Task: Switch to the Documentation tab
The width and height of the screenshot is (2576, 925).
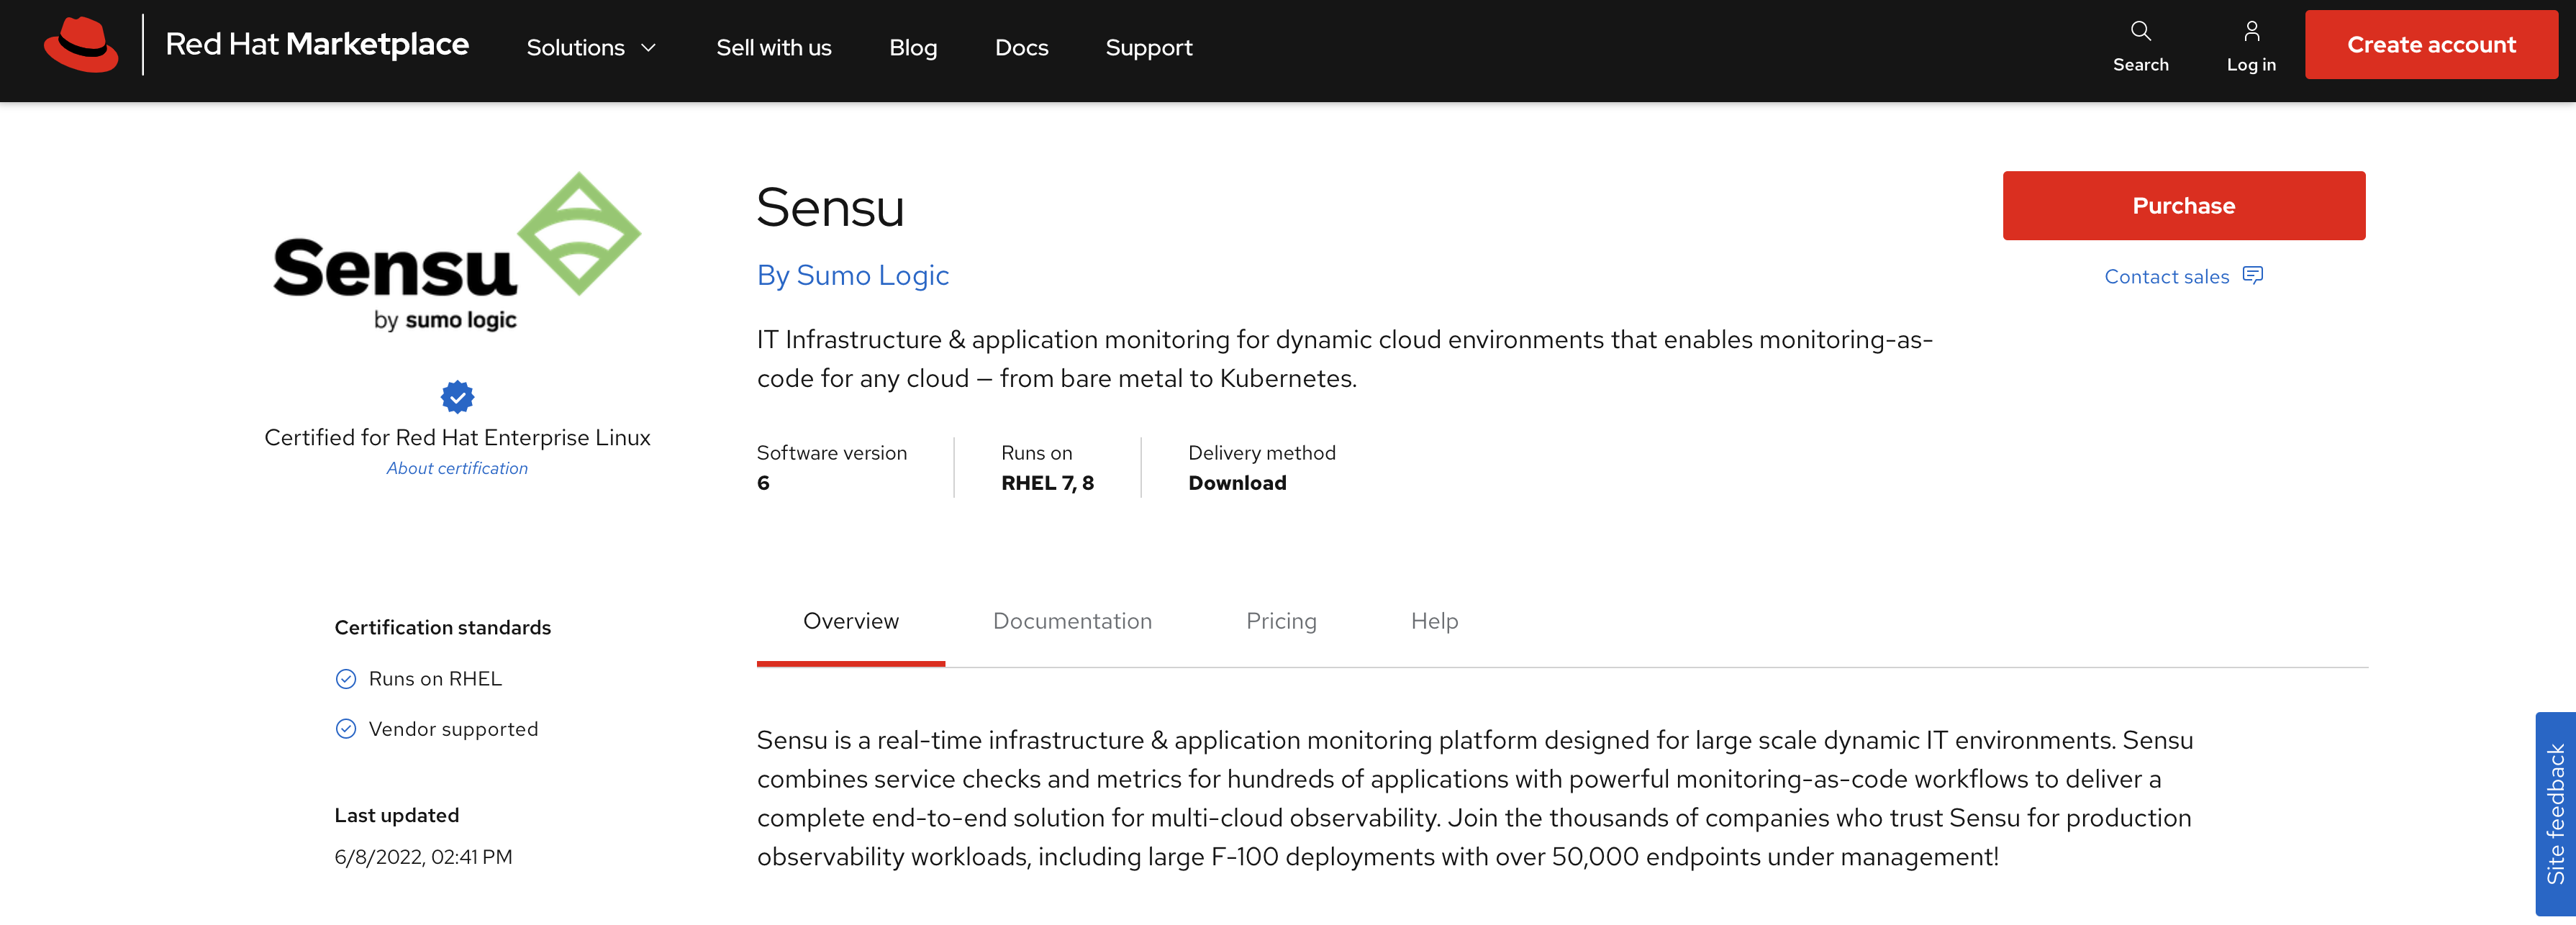Action: 1072,621
